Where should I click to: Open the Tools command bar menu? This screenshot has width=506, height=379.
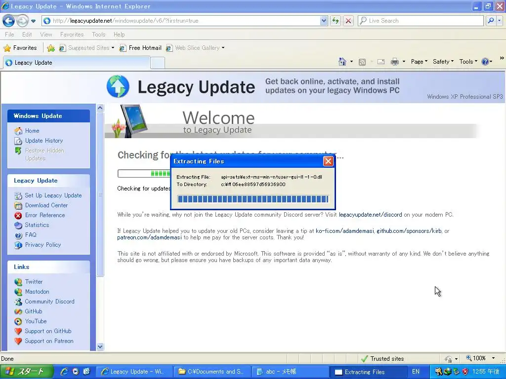click(468, 62)
